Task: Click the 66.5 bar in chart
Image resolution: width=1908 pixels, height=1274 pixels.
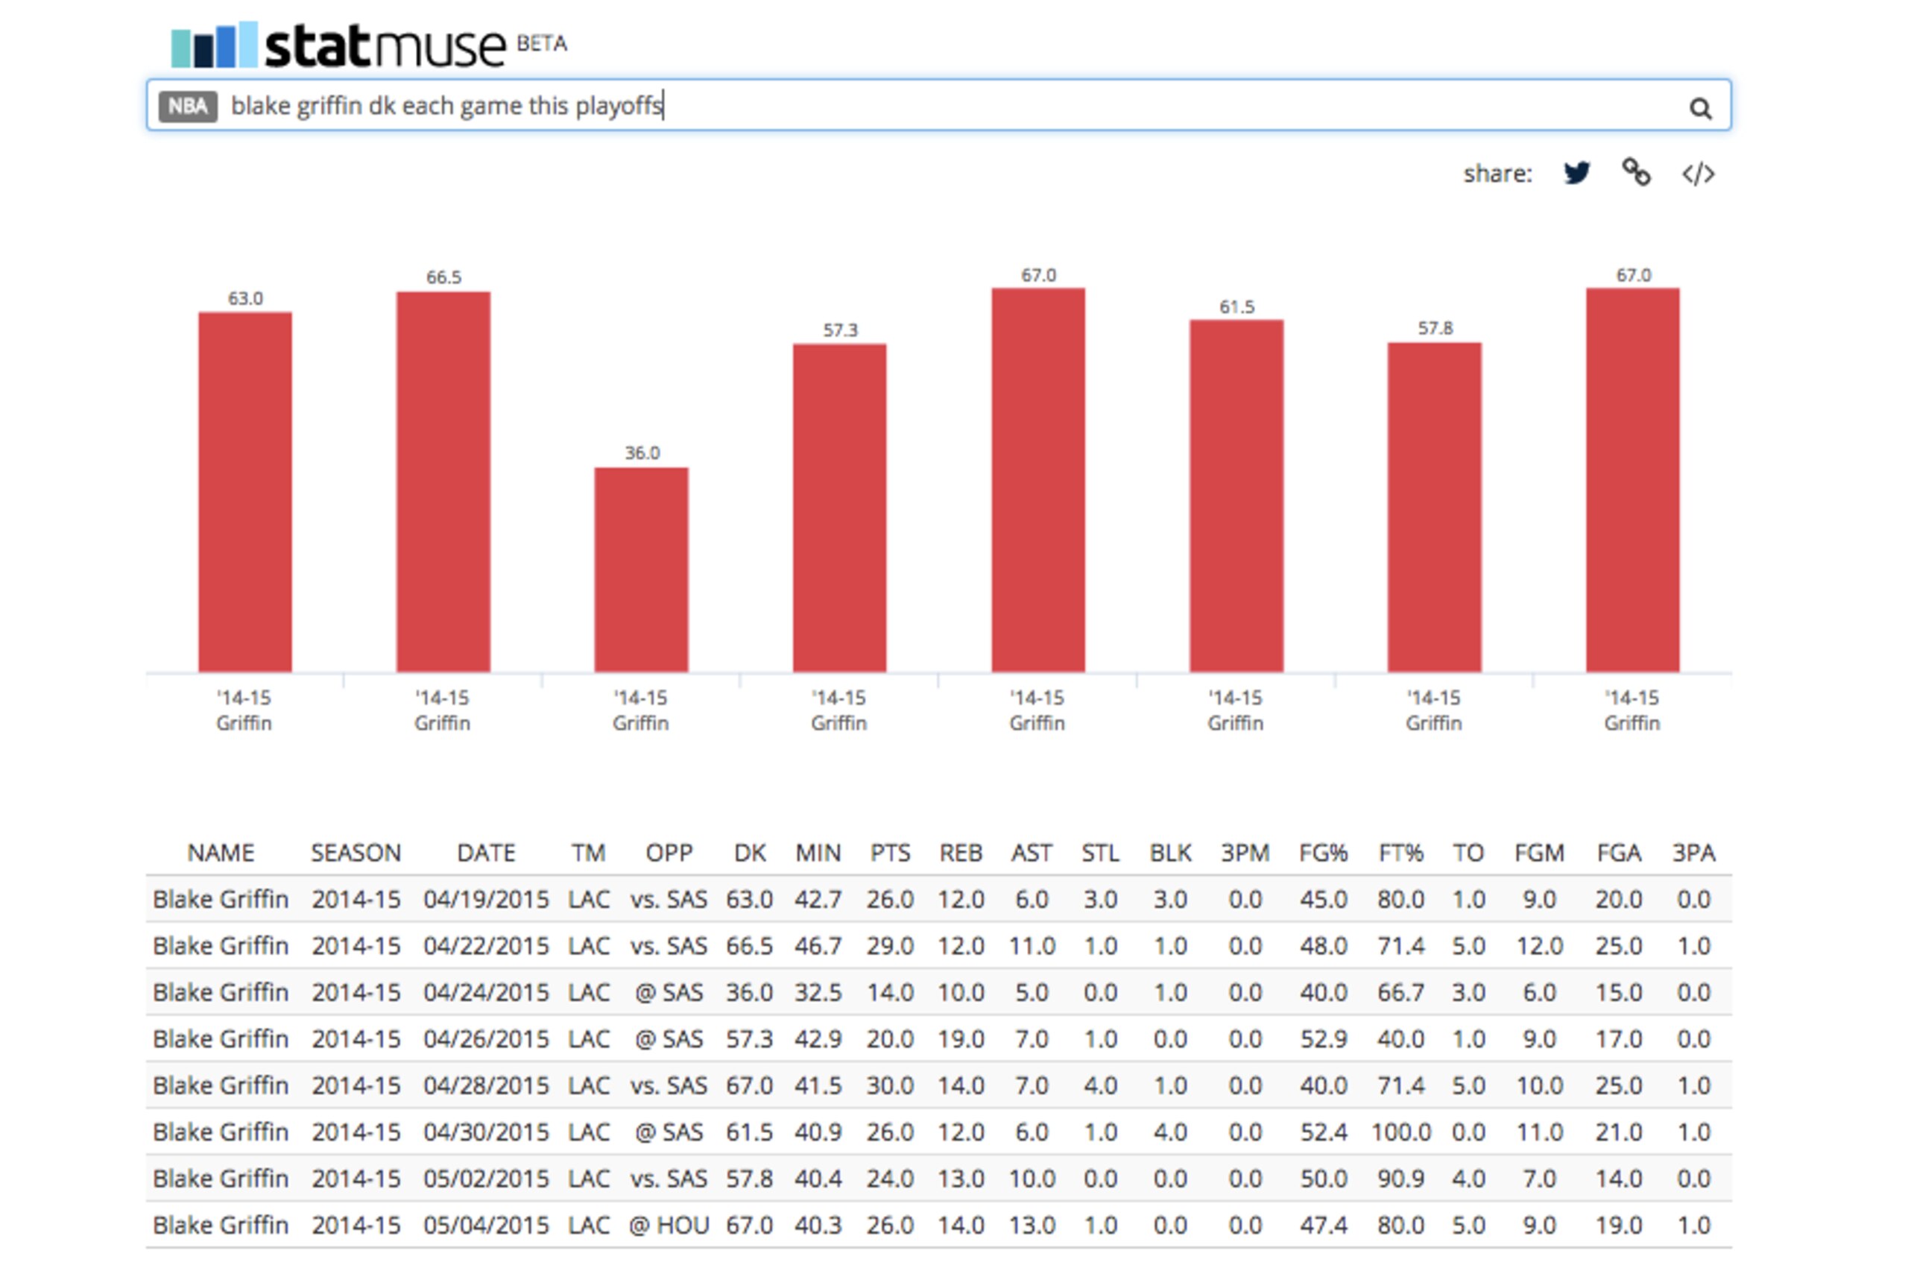Action: click(443, 482)
